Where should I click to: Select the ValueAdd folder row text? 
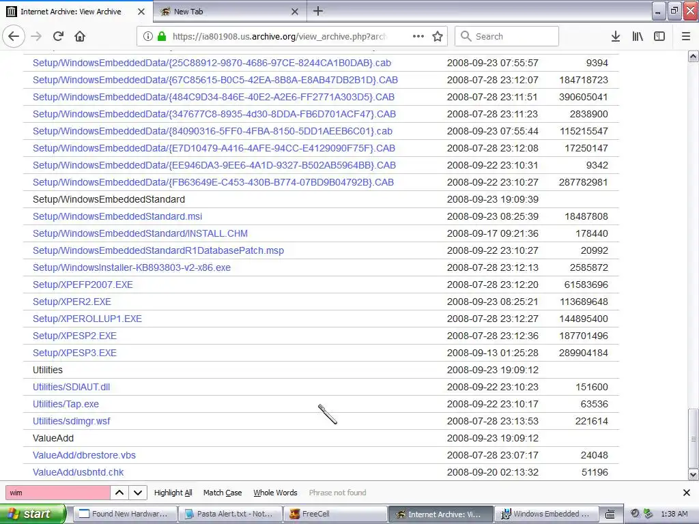[x=53, y=438]
